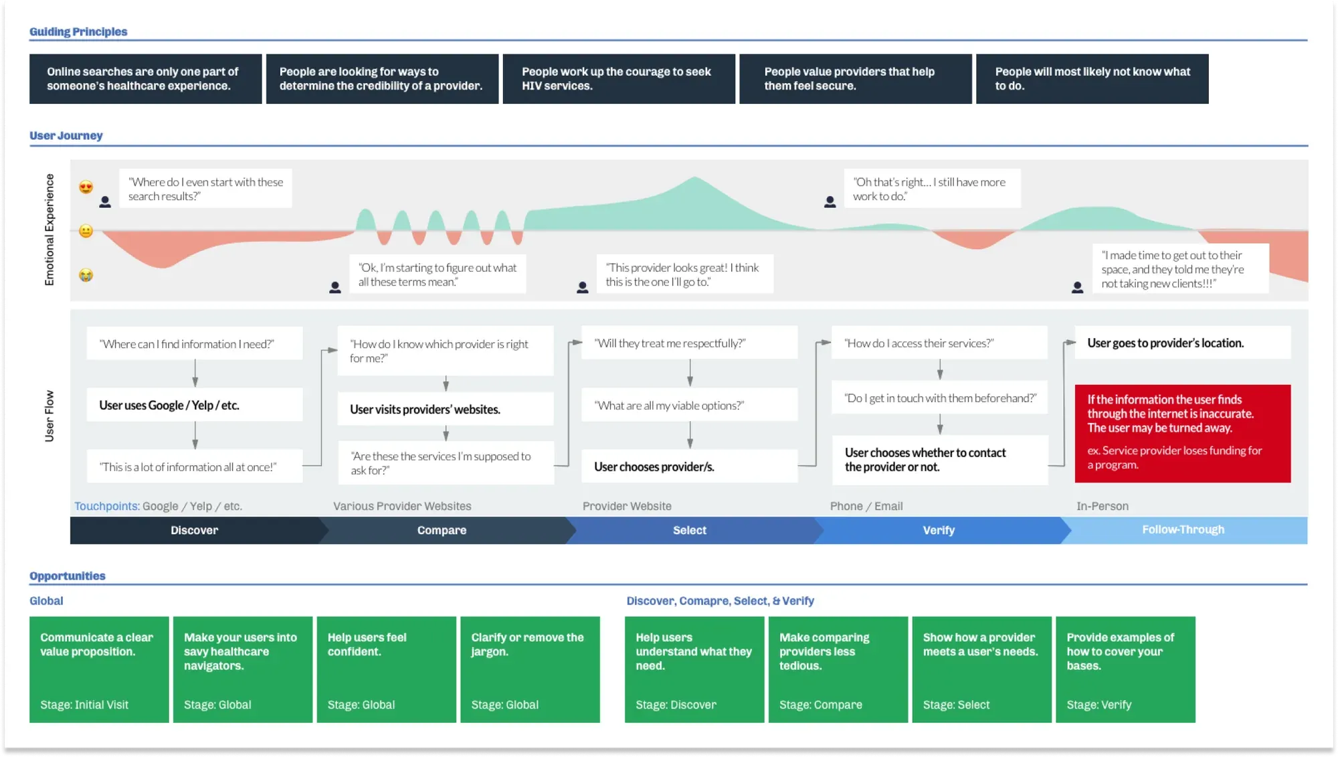Click person icon beside "Where do I even start" quote
Image resolution: width=1338 pixels, height=757 pixels.
[x=105, y=201]
